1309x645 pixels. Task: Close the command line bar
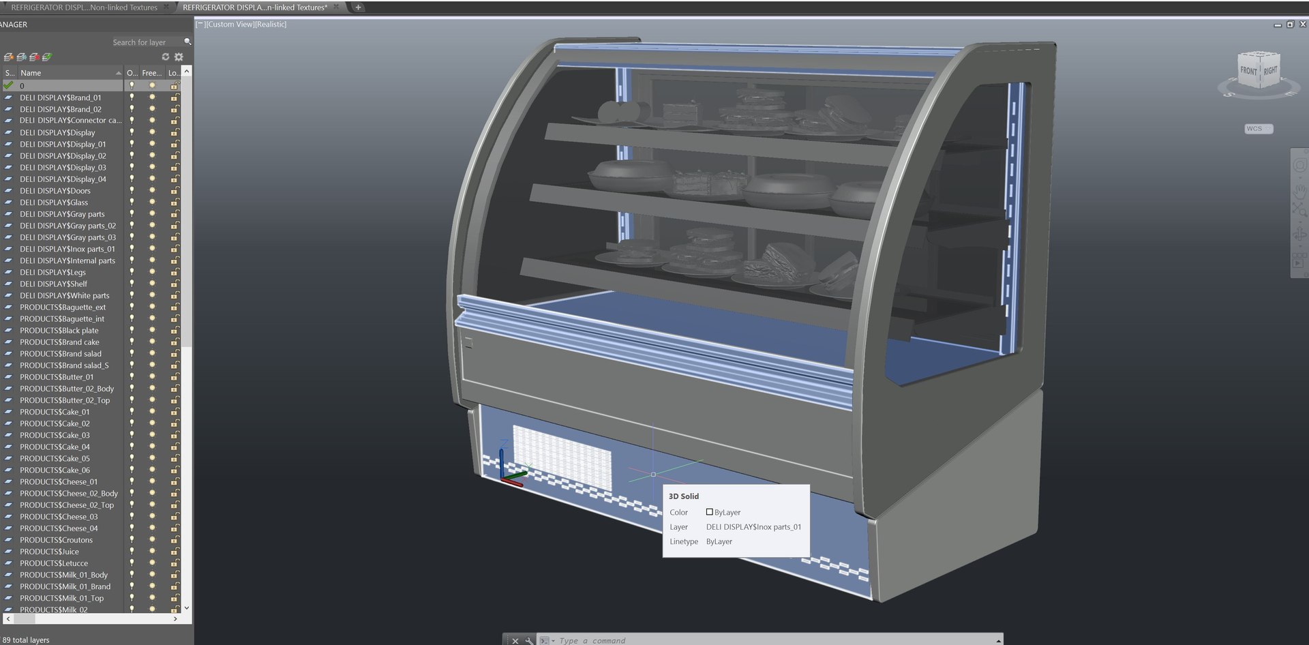click(x=515, y=640)
